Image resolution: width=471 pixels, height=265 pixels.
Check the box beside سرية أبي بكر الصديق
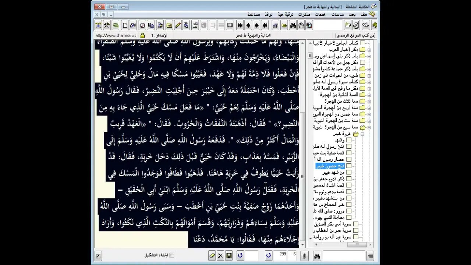[x=355, y=224]
